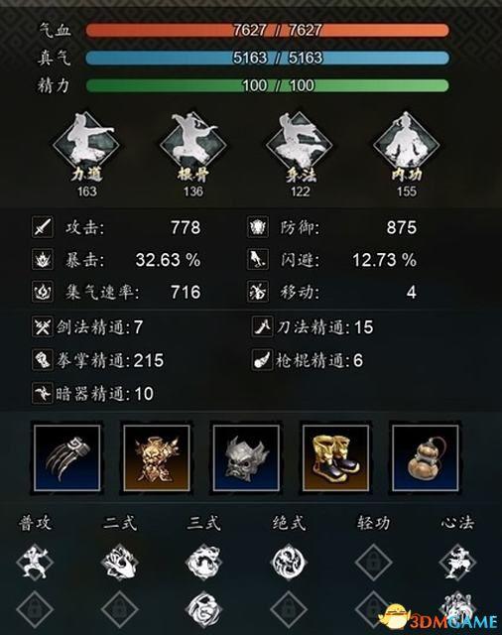502x635 pixels.
Task: Click the 绝式 ultimate skill icon
Action: tap(289, 563)
